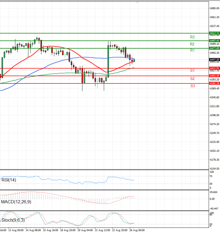Image resolution: width=220 pixels, height=233 pixels.
Task: Click the 14 Aug 08:00 time label
Action: coord(33,230)
